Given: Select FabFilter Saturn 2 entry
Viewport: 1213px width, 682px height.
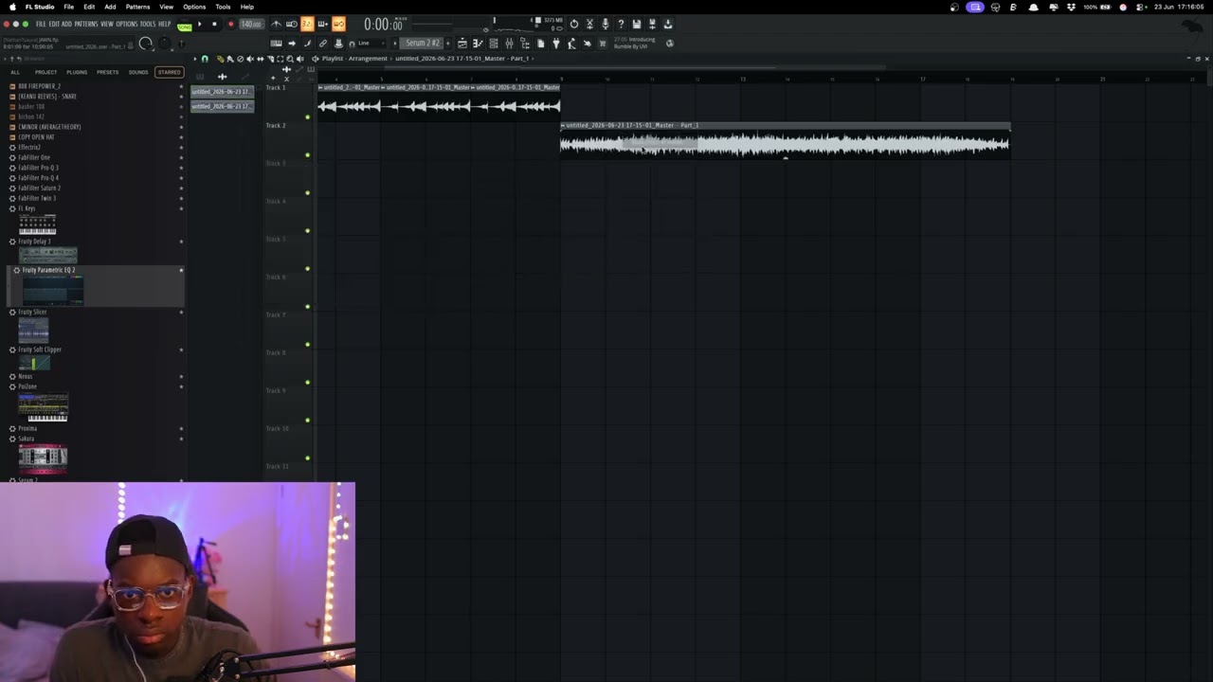Looking at the screenshot, I should point(39,188).
